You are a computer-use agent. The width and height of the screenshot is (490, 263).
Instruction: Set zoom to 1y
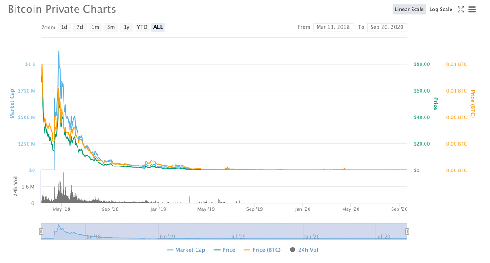coord(127,27)
